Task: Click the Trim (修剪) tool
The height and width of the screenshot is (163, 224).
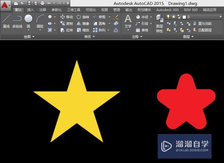Action: (99, 17)
